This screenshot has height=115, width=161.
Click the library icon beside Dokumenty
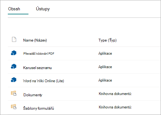click(14, 93)
